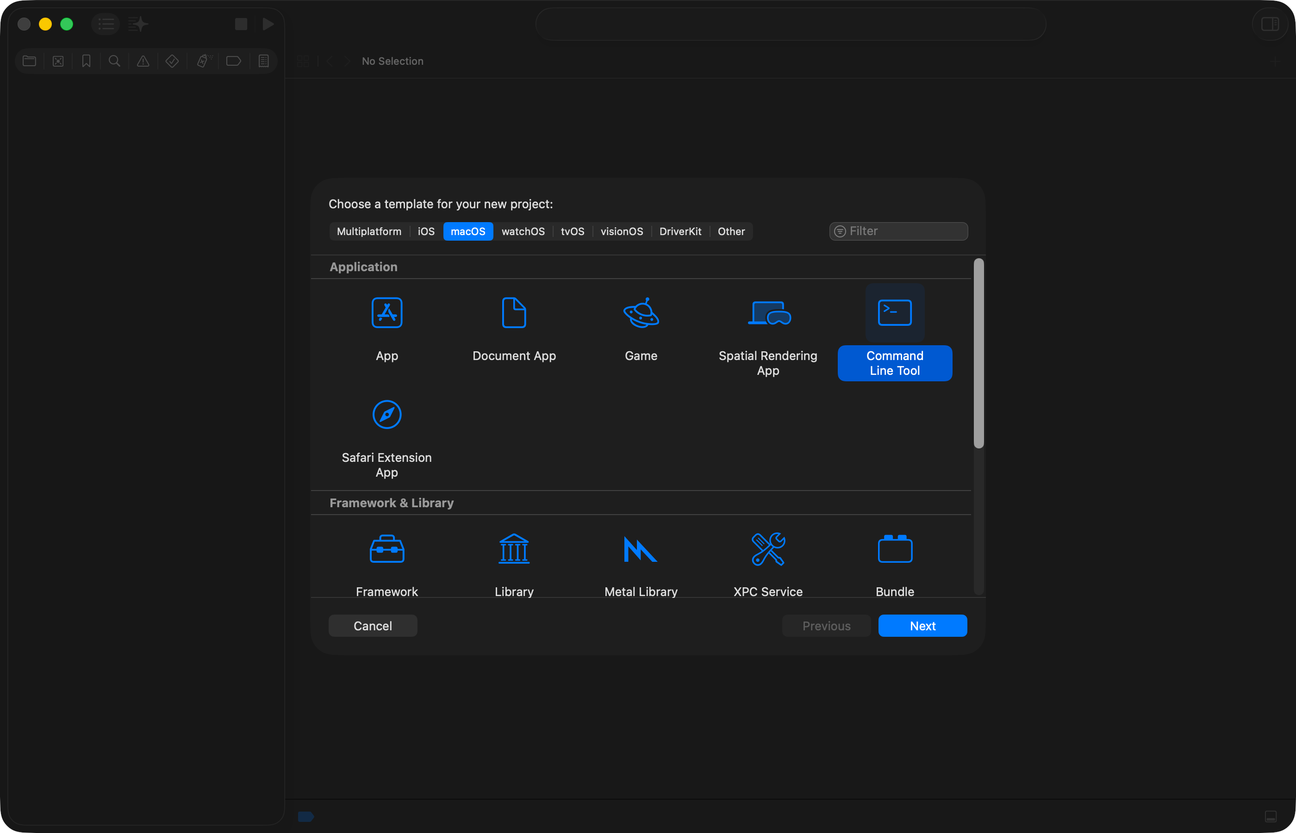The image size is (1296, 833).
Task: Select the Framework template icon
Action: 387,549
